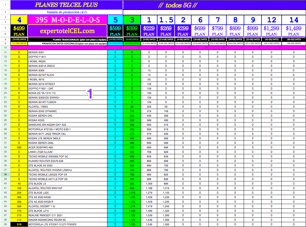Select the 'SENWA S301' model cell
The image size is (306, 227).
67,52
